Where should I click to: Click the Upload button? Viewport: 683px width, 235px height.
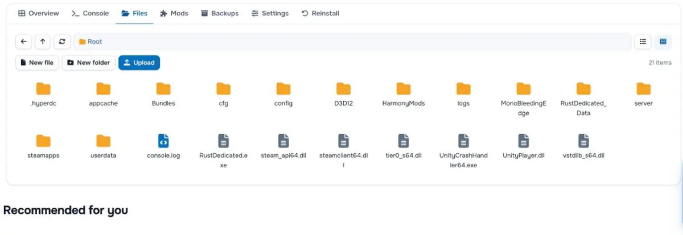click(139, 63)
